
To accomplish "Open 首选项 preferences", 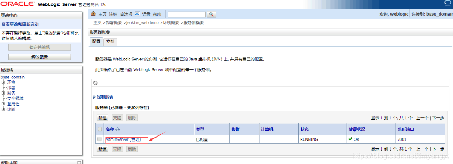I will (126, 14).
